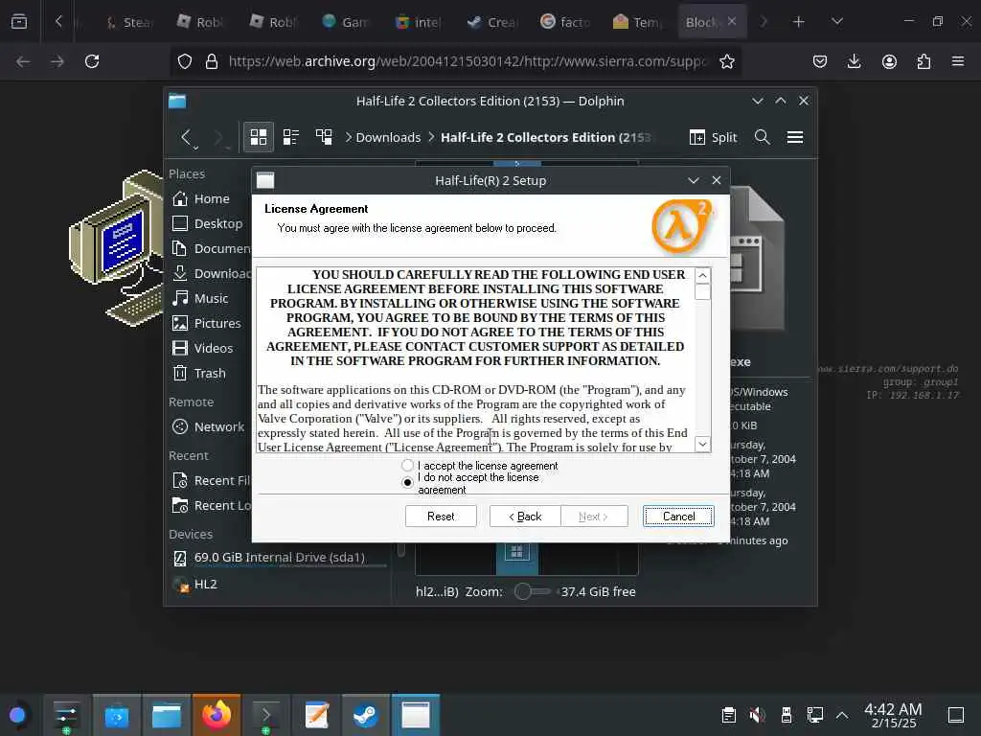Select 69.0 GiB Internal Drive device
The image size is (981, 736).
[279, 557]
